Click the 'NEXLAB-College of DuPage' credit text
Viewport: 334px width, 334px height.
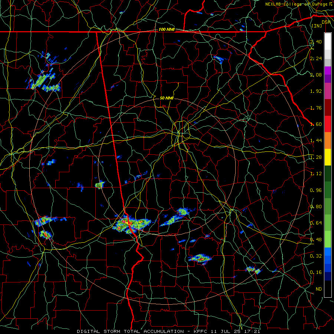[x=296, y=4]
